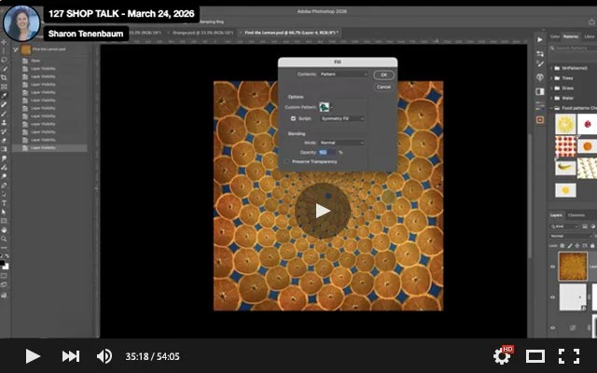The image size is (597, 373).
Task: Open the layer blend mode Normal dropdown
Action: point(571,236)
